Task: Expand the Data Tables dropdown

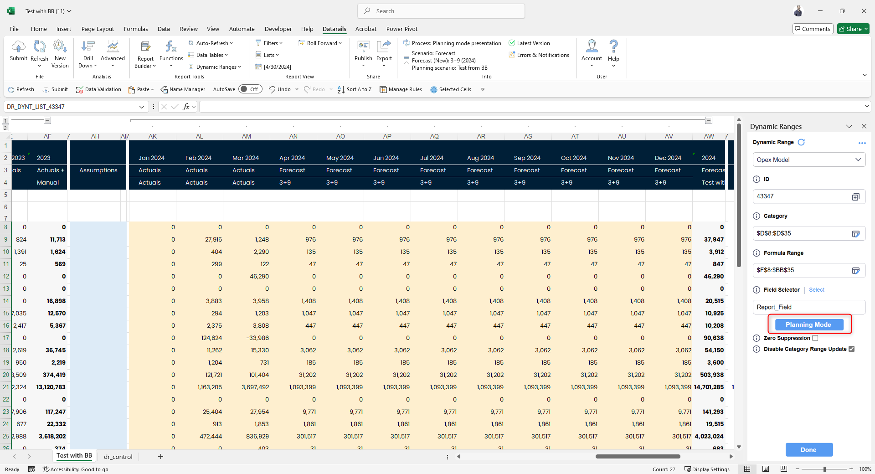Action: coord(208,55)
